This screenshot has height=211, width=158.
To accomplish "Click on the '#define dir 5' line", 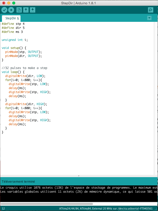I will pos(13,28).
